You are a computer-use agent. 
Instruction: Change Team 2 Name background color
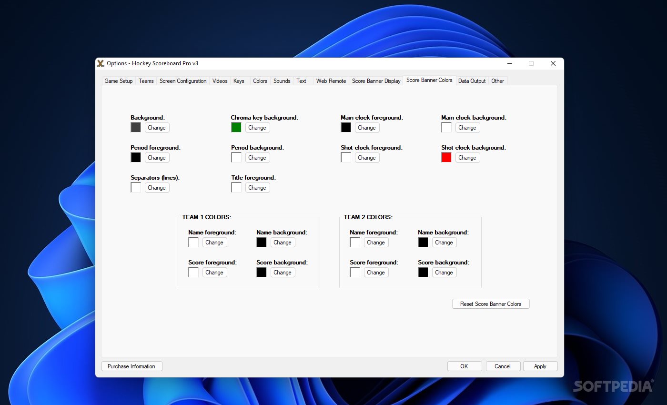444,243
